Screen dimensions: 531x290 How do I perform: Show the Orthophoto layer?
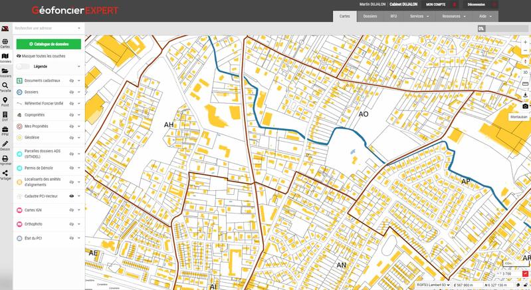click(x=71, y=224)
